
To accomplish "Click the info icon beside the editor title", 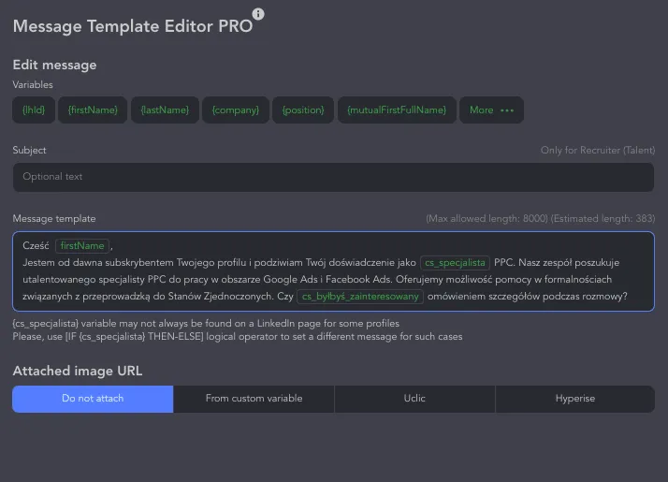I will pos(258,14).
